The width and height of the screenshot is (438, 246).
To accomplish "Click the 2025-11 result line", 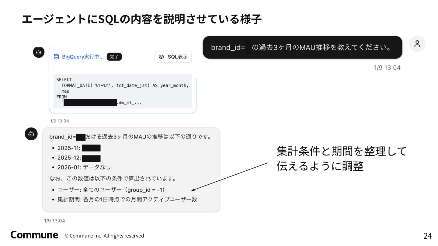I will pos(79,148).
